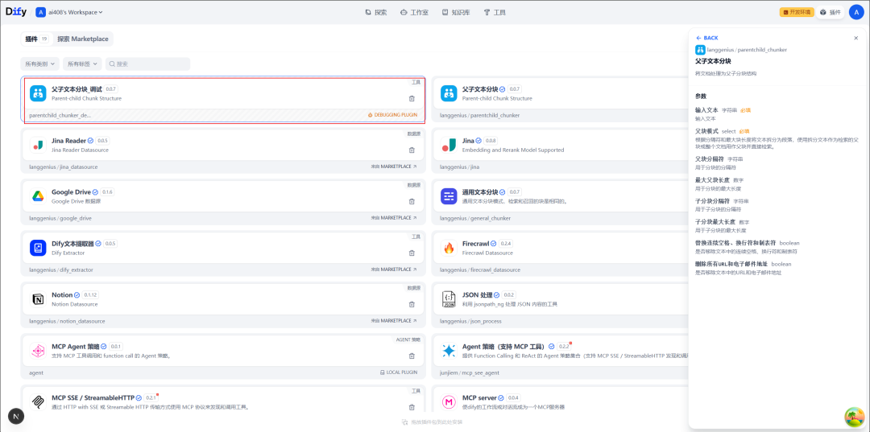Open ai408's Workspace dropdown
Viewport: 870px width, 432px height.
click(69, 12)
